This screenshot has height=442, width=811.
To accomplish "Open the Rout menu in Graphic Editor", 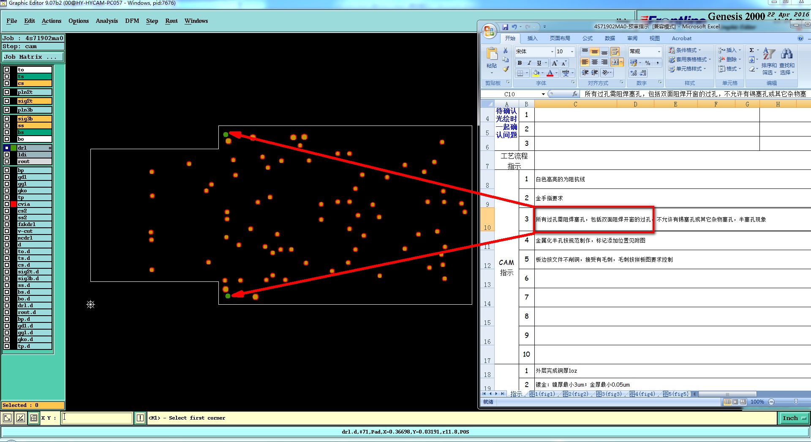I will click(171, 21).
